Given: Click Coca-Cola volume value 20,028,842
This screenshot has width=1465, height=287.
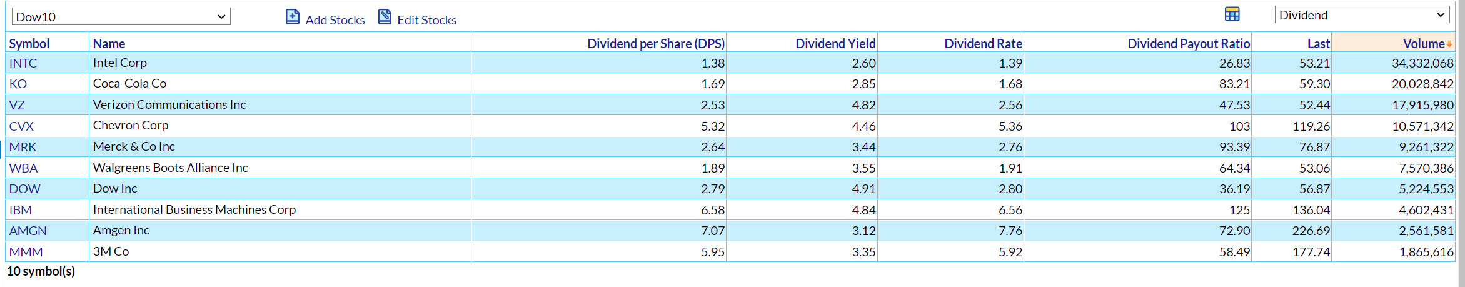Looking at the screenshot, I should 1422,84.
